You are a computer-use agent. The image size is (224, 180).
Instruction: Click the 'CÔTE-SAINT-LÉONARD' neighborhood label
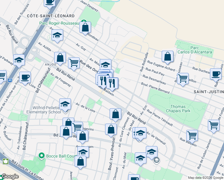(x=51, y=16)
